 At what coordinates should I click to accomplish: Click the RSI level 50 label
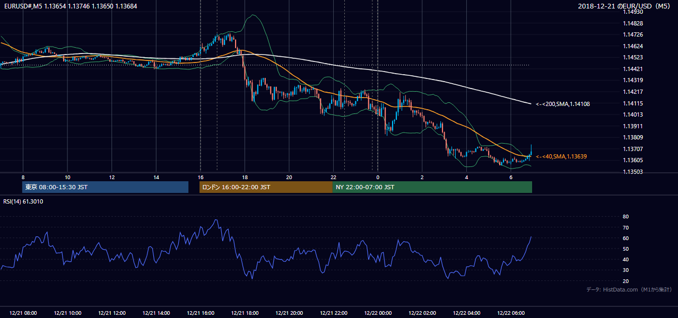coord(626,249)
